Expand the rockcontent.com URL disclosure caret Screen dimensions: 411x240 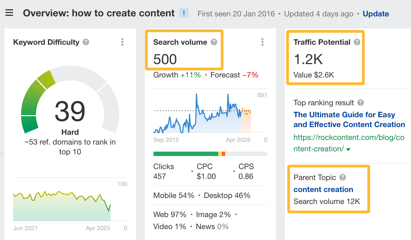349,149
